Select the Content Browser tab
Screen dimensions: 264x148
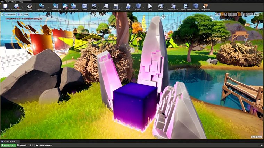[9, 141]
